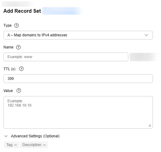Select the Description: -- chip
The height and width of the screenshot is (152, 161).
tap(34, 145)
